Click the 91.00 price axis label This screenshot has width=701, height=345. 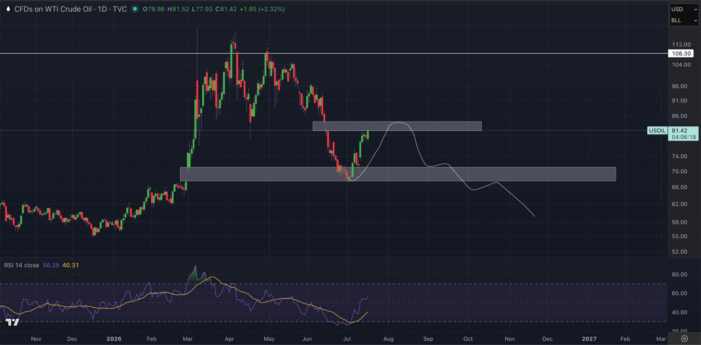point(679,101)
